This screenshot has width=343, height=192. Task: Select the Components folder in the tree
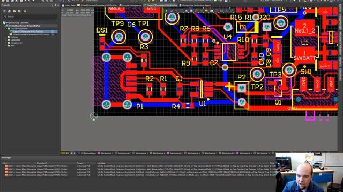coord(17,43)
